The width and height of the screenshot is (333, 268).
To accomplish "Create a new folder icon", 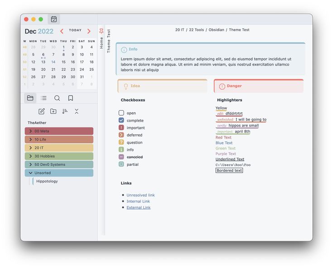I will coord(53,111).
